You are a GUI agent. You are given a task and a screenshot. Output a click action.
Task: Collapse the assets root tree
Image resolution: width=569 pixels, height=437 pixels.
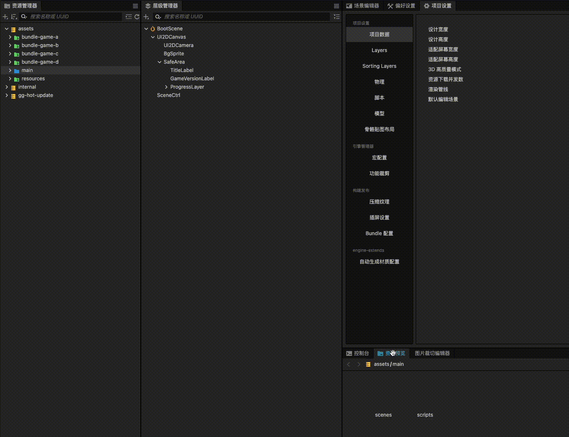coord(7,29)
